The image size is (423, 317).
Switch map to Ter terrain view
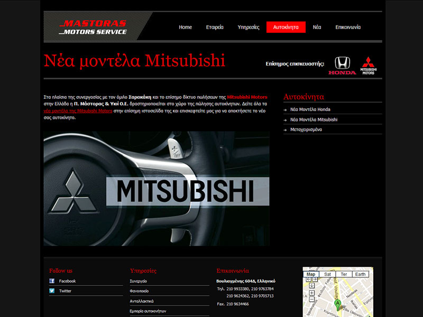344,274
